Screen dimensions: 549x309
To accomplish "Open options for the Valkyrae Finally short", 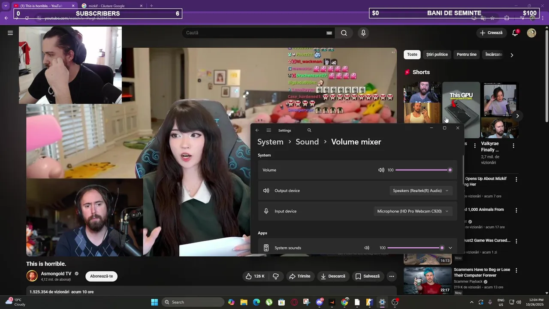I will click(513, 146).
